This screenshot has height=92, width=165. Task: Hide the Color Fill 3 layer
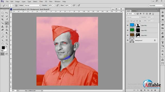point(128,35)
